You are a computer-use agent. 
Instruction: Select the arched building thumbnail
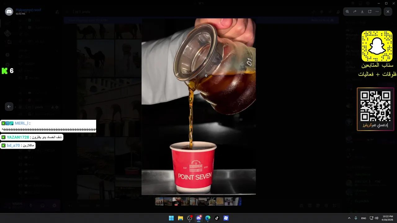click(159, 202)
